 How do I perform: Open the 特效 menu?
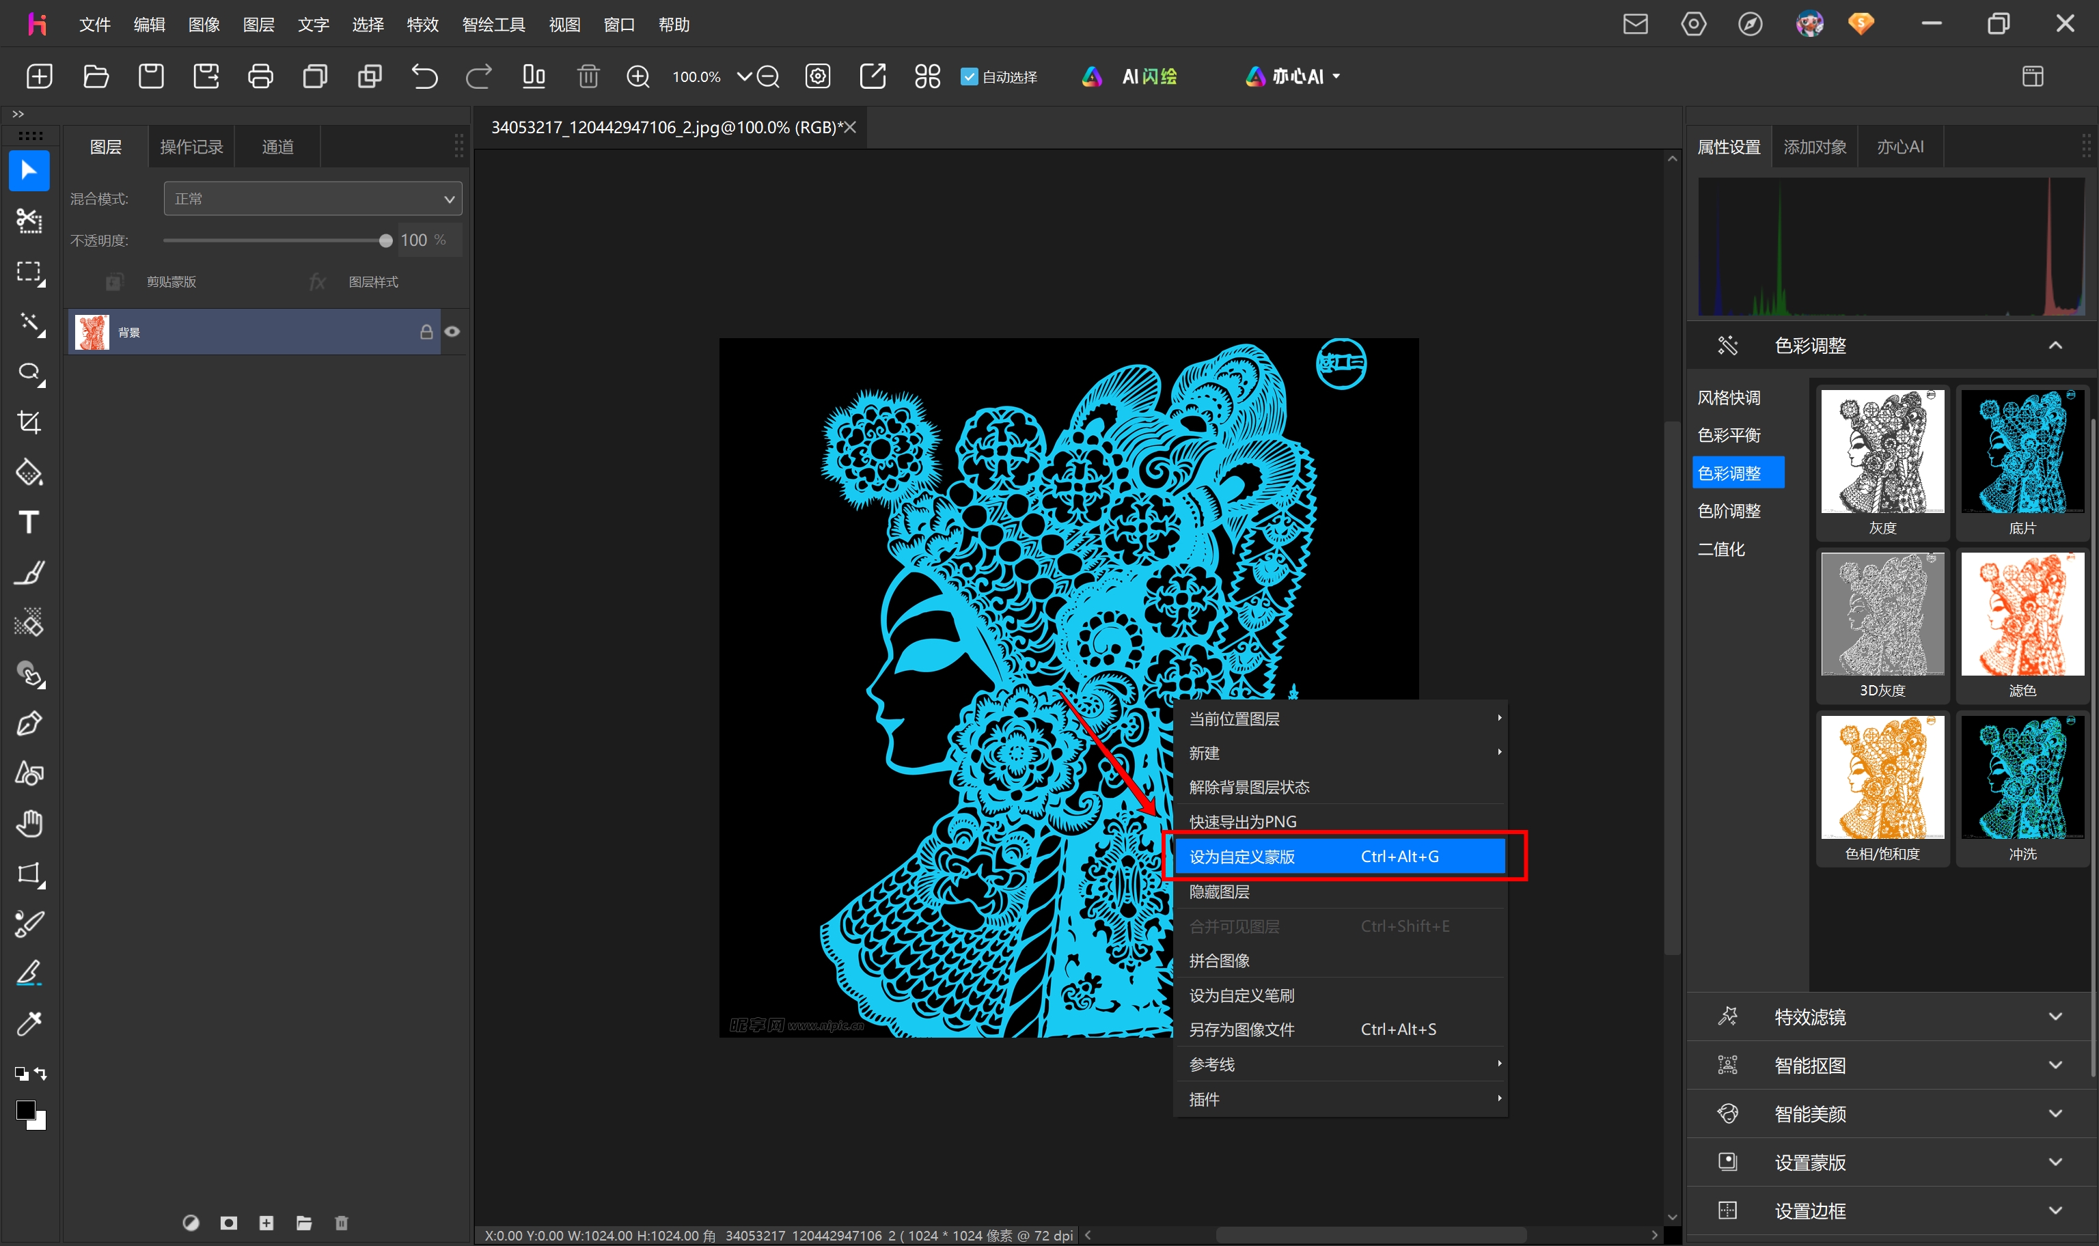point(422,25)
